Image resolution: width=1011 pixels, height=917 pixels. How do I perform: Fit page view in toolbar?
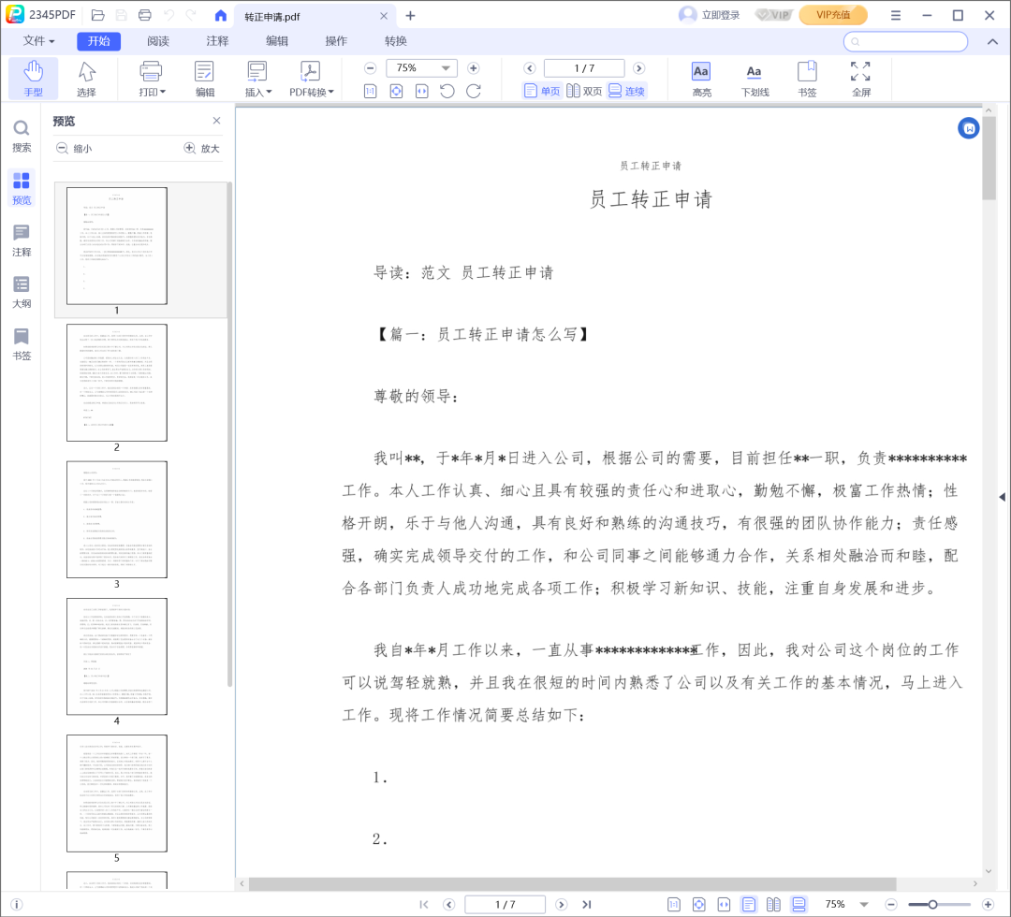point(396,92)
